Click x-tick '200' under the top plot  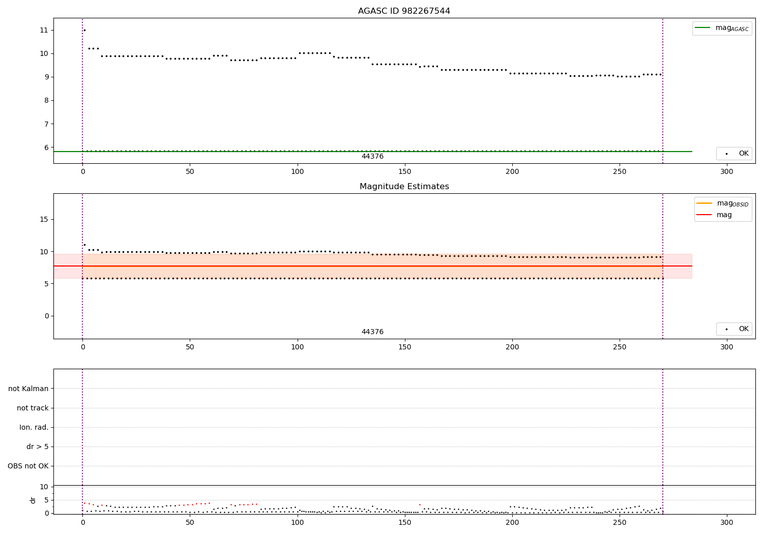point(512,172)
